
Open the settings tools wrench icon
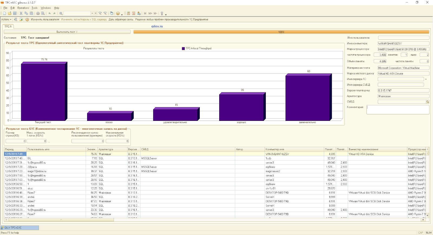pos(162,13)
